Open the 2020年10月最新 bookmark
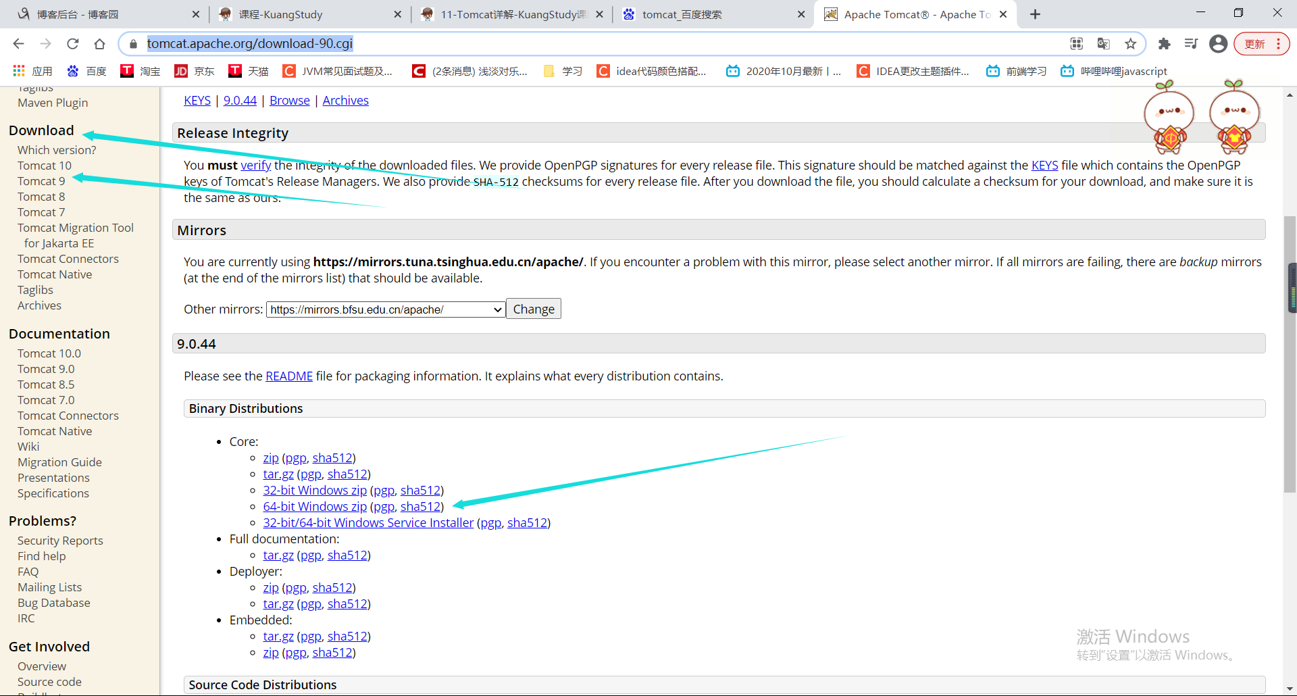 784,71
